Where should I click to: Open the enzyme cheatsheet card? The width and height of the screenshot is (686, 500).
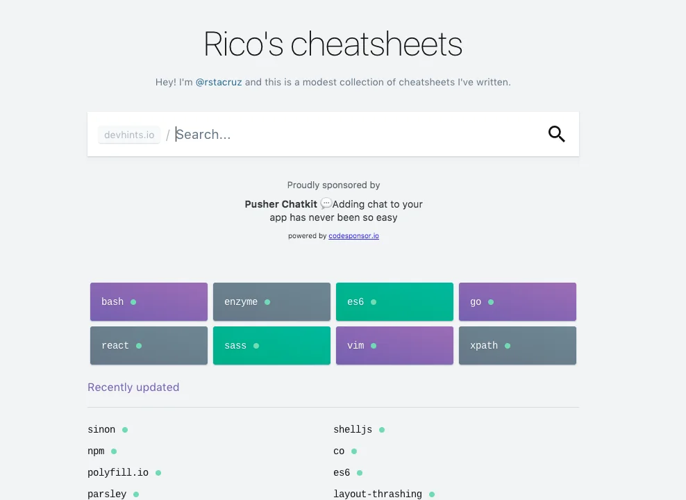coord(271,301)
